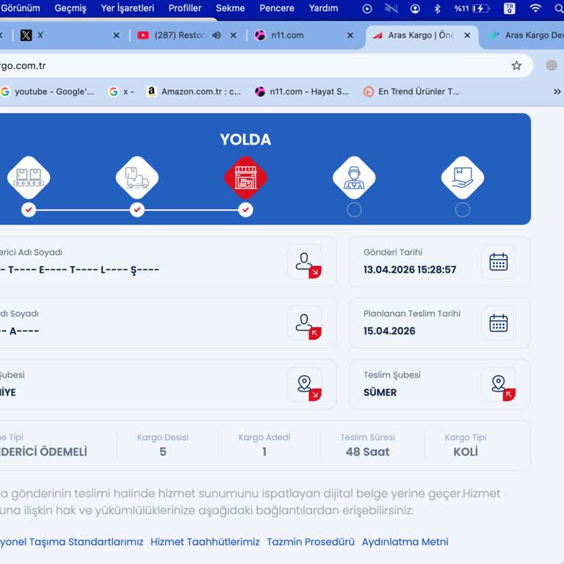Switch to the Aras Kargo Der tab
The width and height of the screenshot is (564, 564).
pos(525,35)
